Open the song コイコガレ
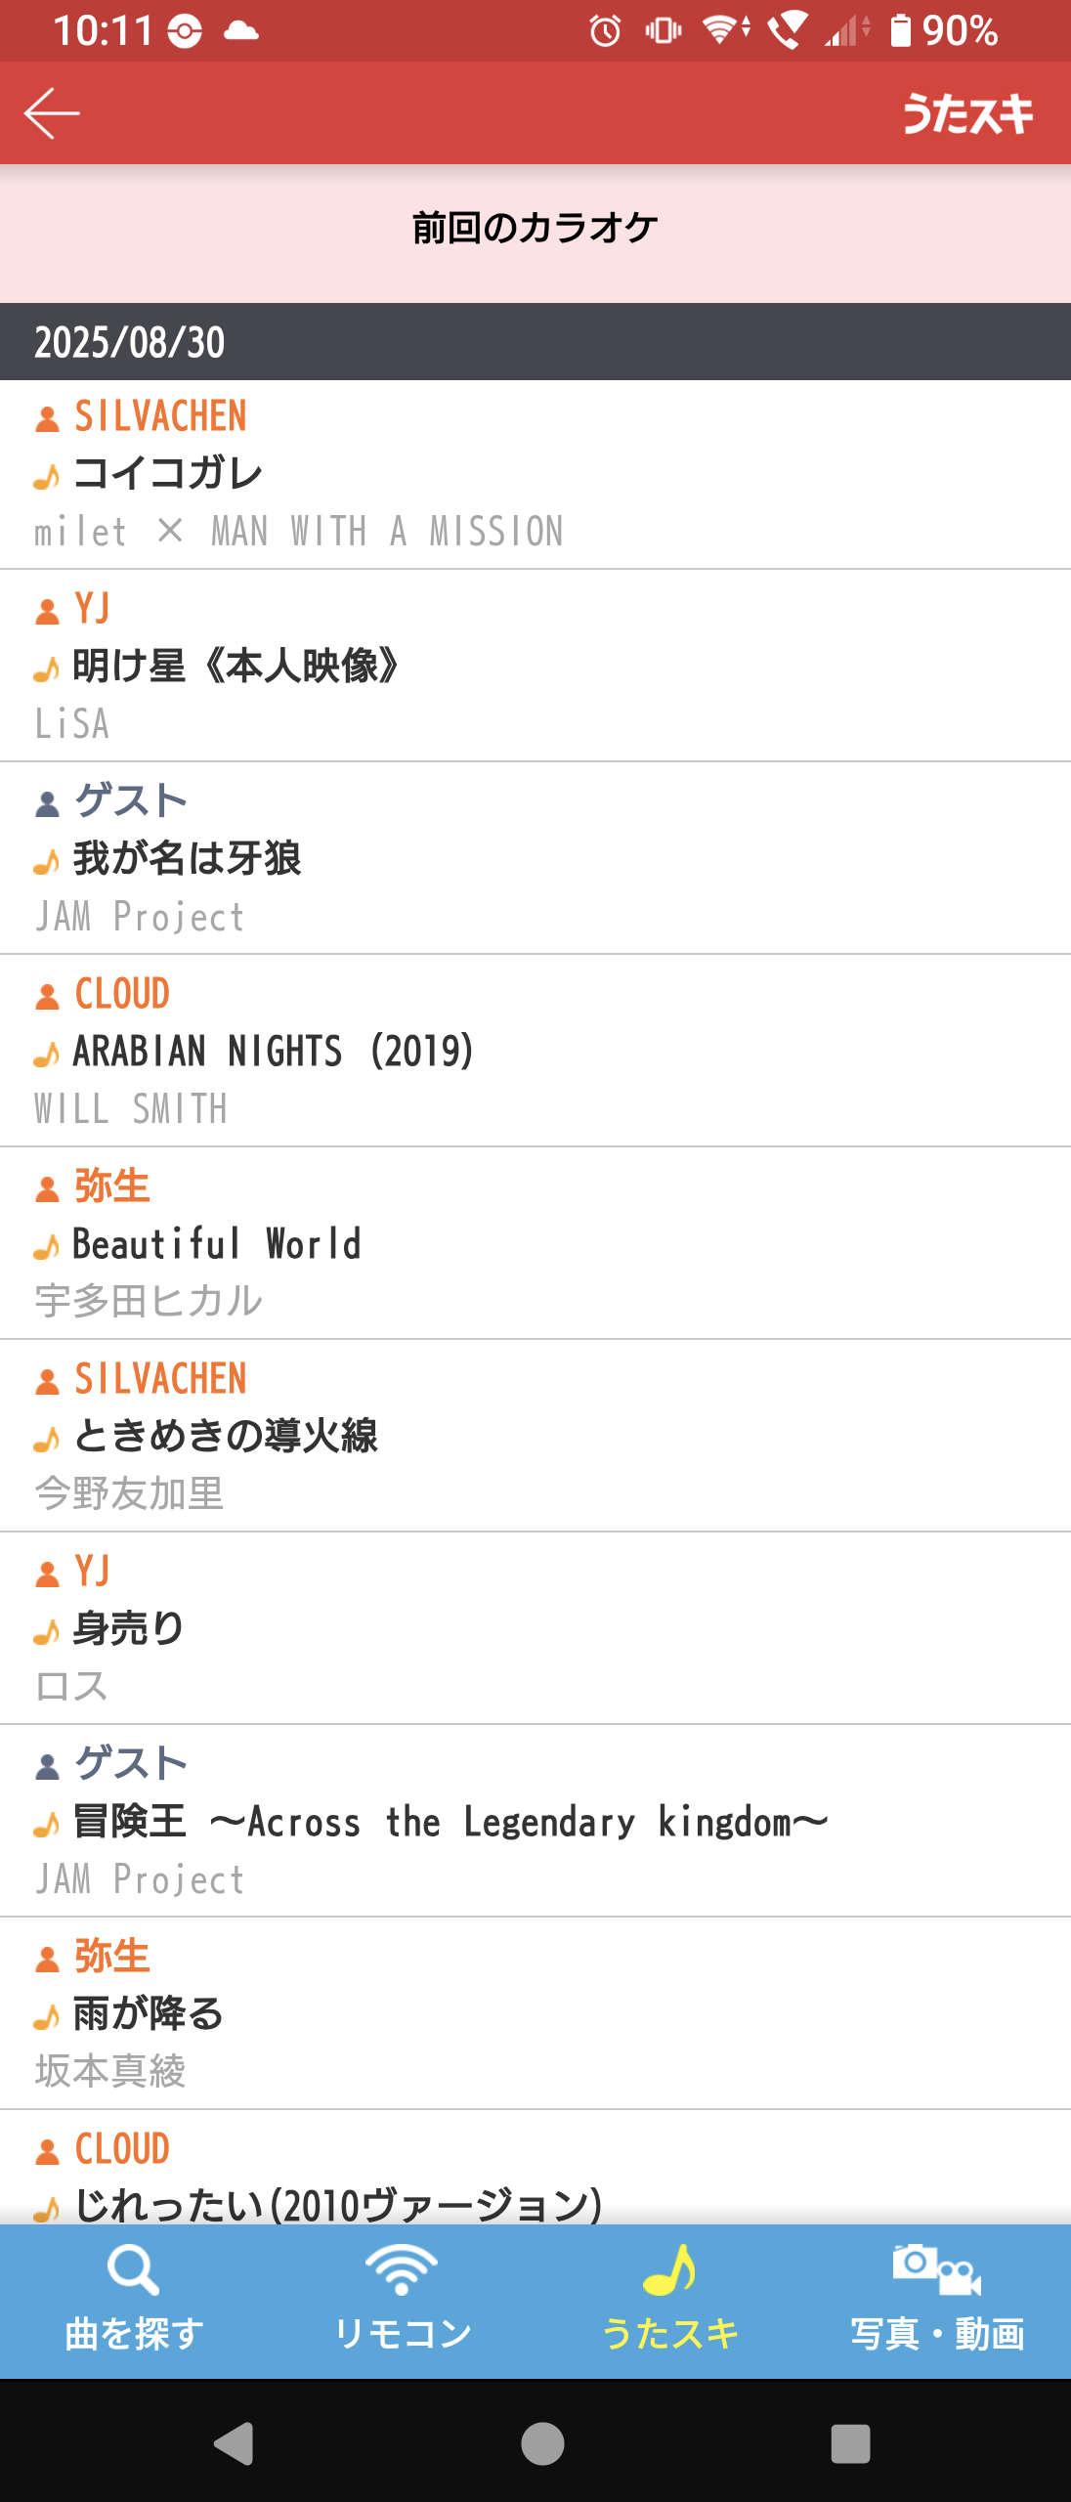This screenshot has width=1071, height=2502. [x=535, y=474]
